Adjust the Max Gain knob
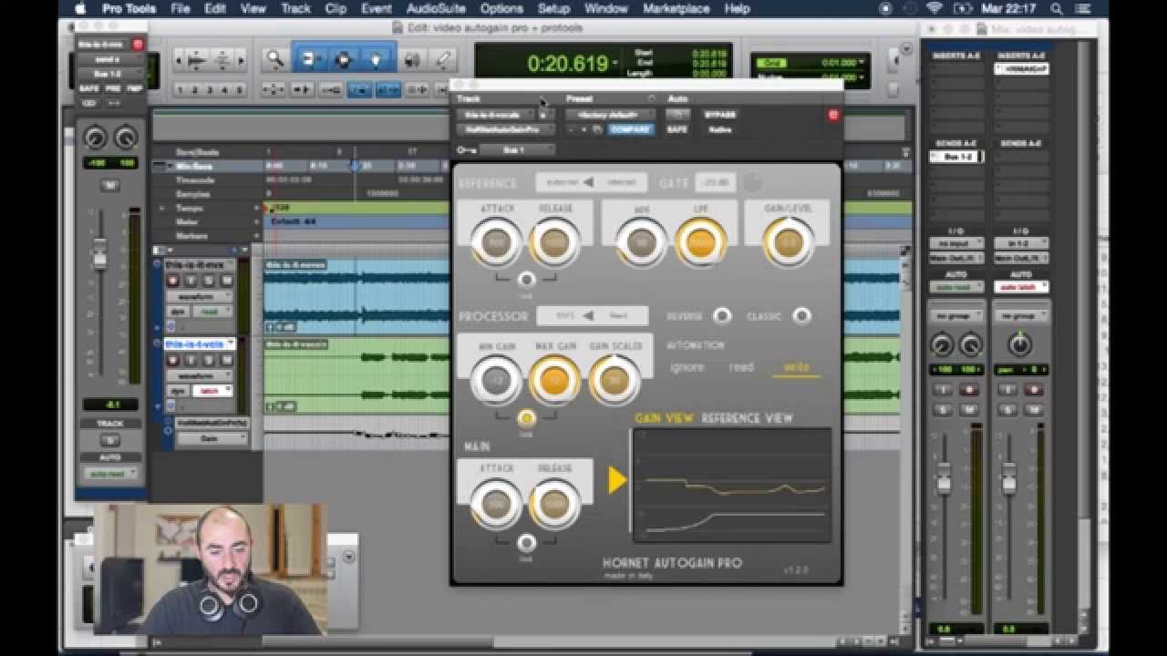This screenshot has width=1167, height=656. (554, 381)
